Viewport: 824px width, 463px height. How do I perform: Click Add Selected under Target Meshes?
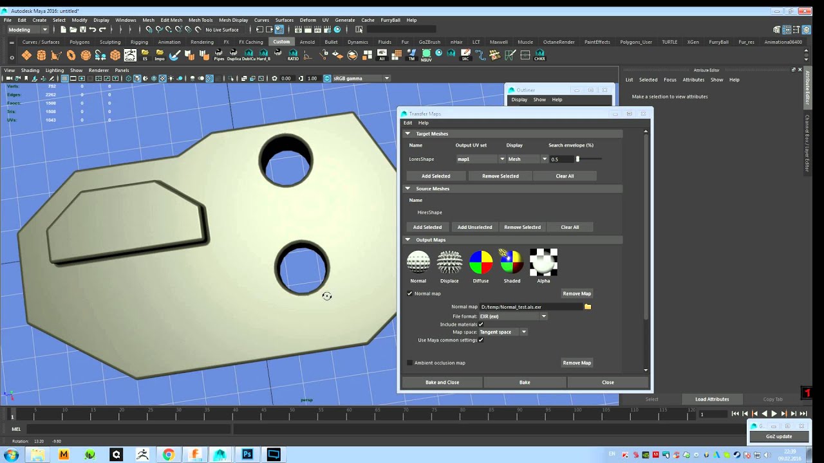pos(436,176)
